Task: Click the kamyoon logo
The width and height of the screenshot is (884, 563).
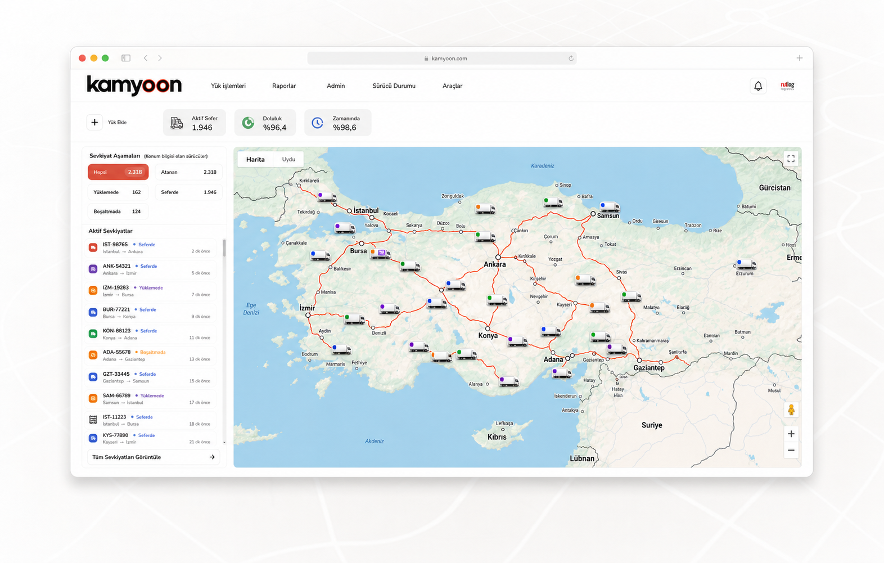Action: [134, 85]
